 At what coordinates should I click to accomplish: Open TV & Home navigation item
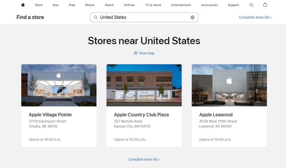point(153,5)
